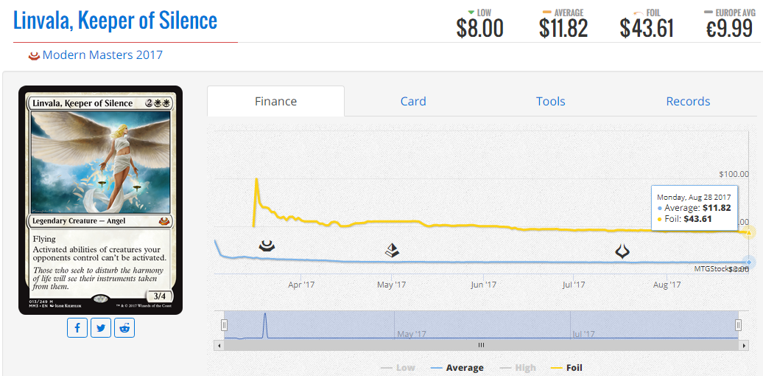Click the set marker between July and August

tap(622, 251)
